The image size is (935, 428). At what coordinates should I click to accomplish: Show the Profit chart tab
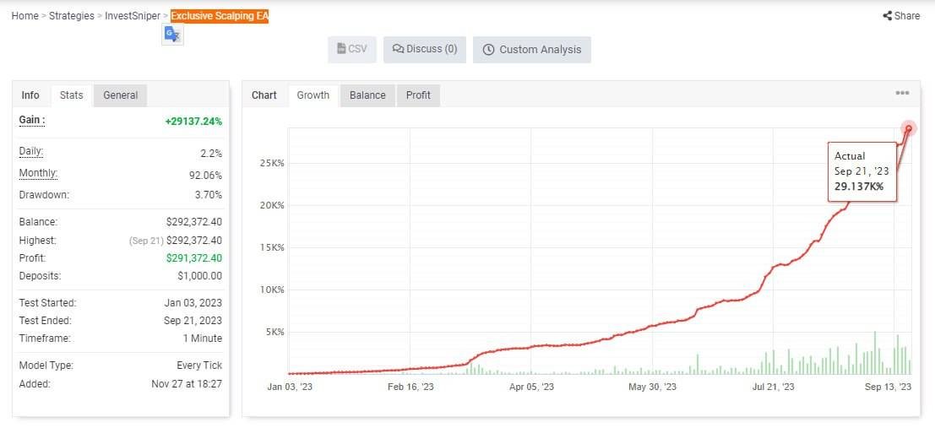coord(418,95)
